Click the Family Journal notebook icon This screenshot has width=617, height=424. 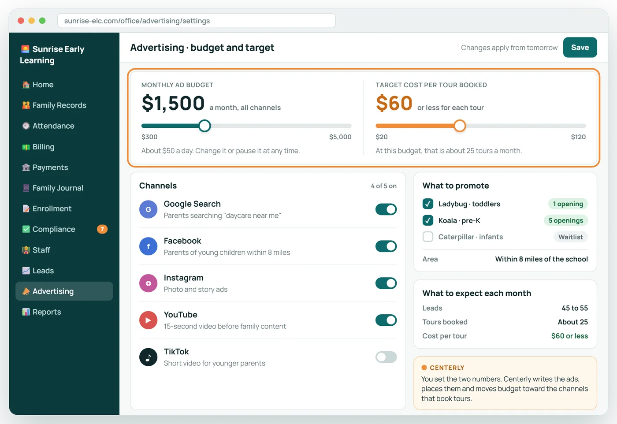click(x=26, y=188)
